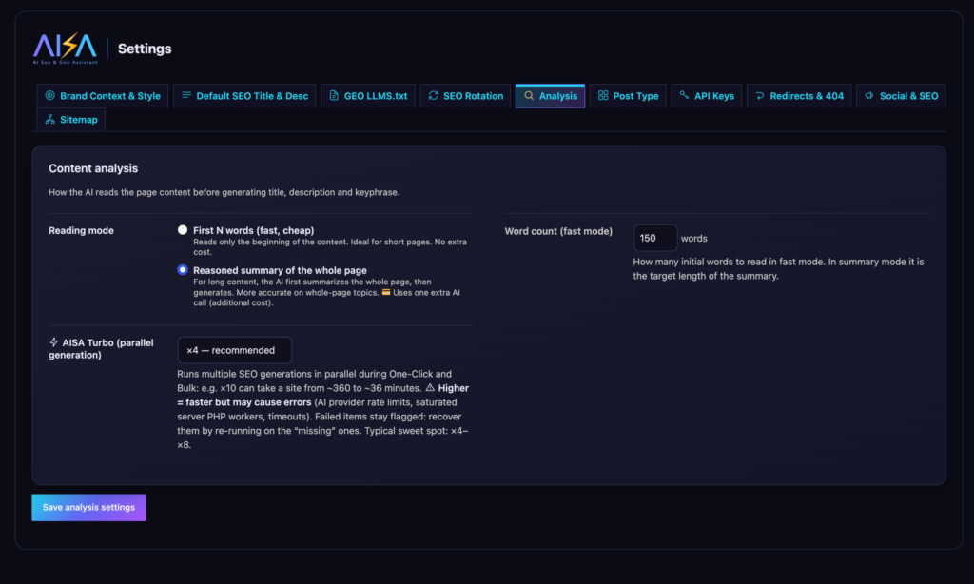Viewport: 974px width, 584px height.
Task: Click the document icon on GEO LLMS.txt tab
Action: [334, 96]
